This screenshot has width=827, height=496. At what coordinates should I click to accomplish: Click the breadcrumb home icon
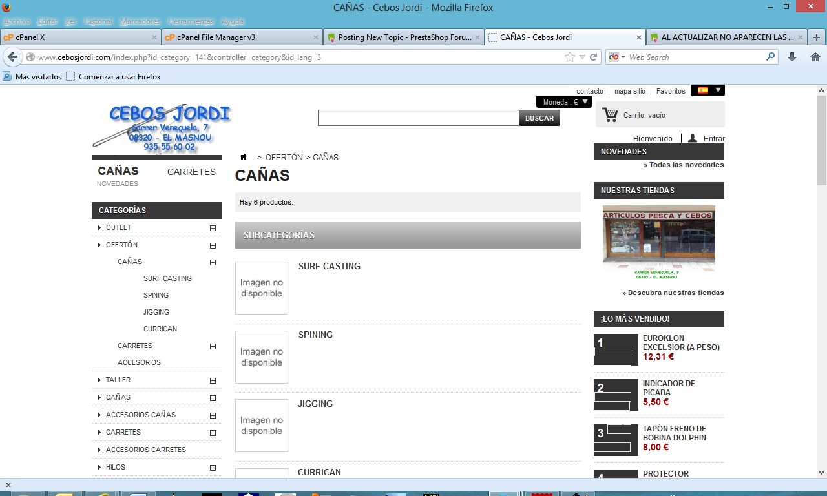tap(244, 157)
